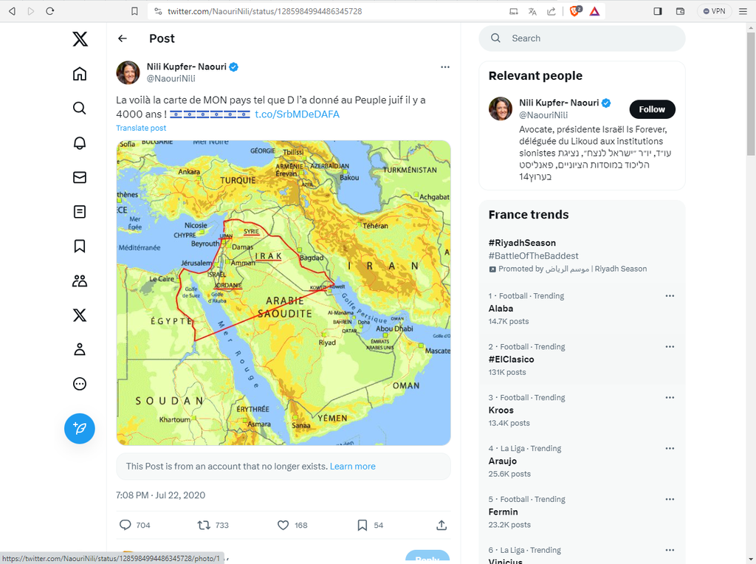Like the post via heart icon
Image resolution: width=756 pixels, height=564 pixels.
pyautogui.click(x=283, y=525)
